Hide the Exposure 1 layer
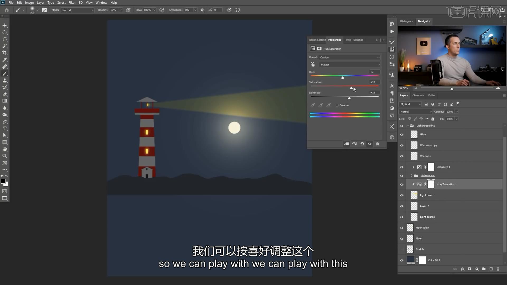This screenshot has width=507, height=285. click(402, 167)
